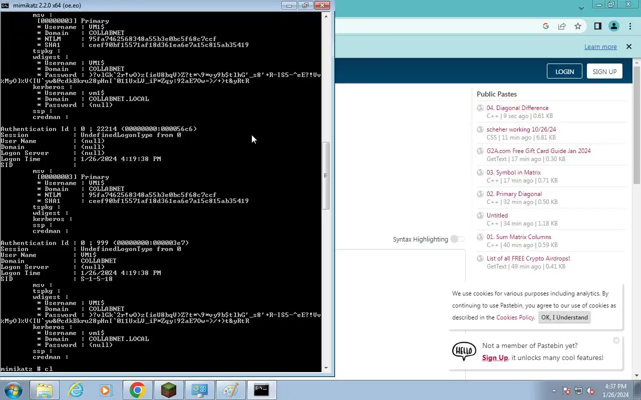Open the network computers icon on the taskbar

click(199, 390)
